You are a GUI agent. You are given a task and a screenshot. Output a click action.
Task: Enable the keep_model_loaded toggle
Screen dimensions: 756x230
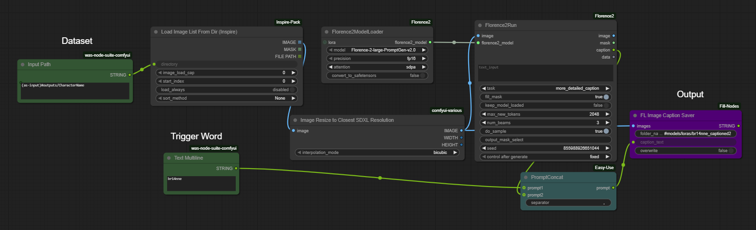(606, 105)
